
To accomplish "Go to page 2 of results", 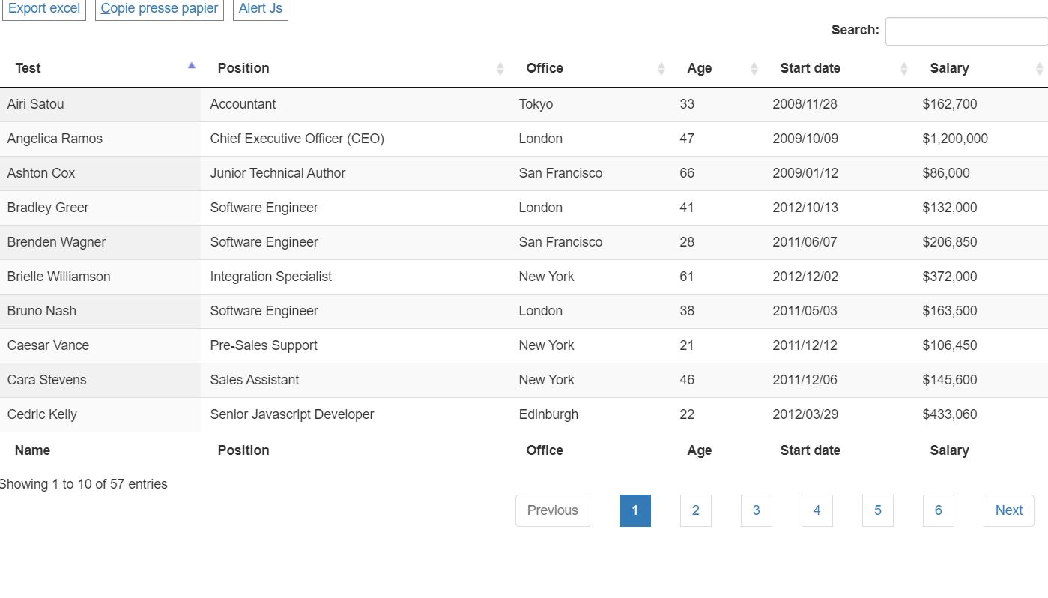I will point(695,510).
